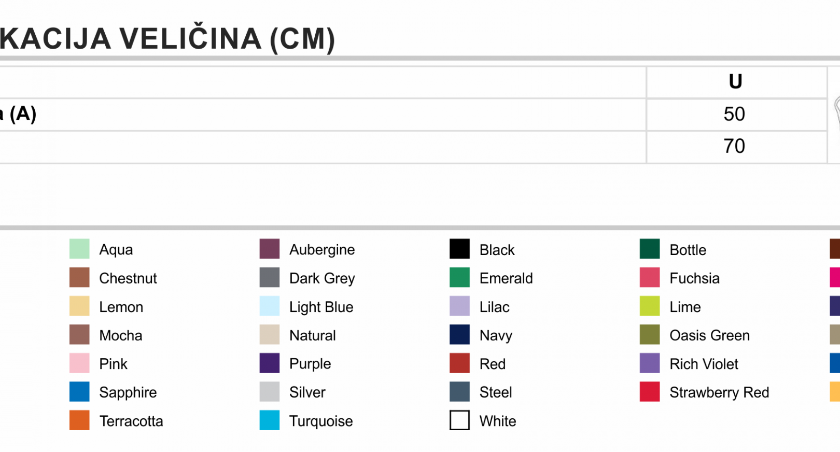
Task: Click the Oasis Green label
Action: (x=709, y=335)
